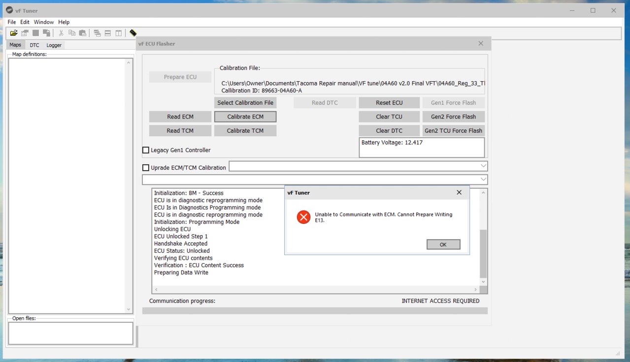
Task: Click the vF Tuner logo in title bar
Action: [9, 10]
